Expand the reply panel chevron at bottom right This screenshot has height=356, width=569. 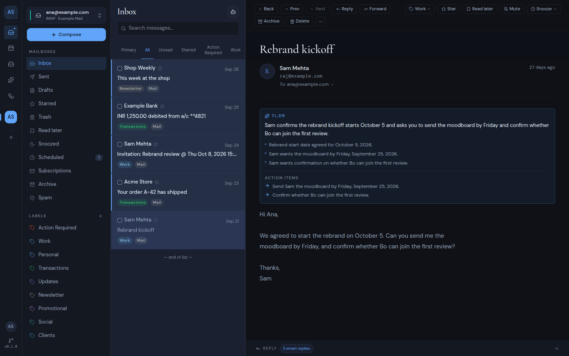557,348
